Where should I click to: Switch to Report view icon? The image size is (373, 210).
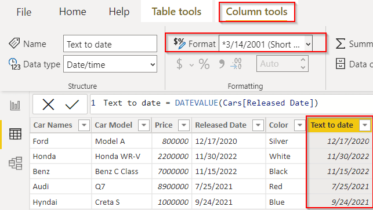coord(15,105)
